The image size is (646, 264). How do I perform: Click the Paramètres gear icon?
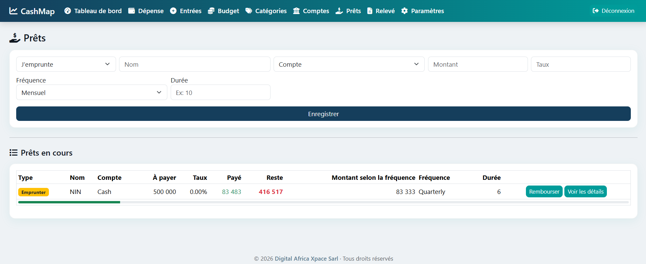coord(404,11)
